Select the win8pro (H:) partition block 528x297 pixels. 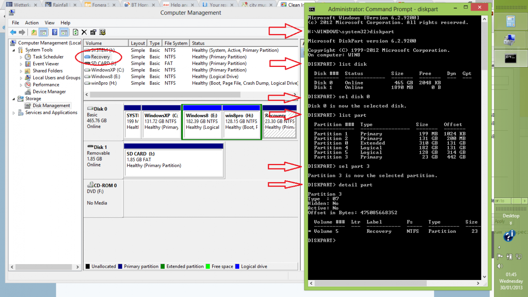pos(241,122)
